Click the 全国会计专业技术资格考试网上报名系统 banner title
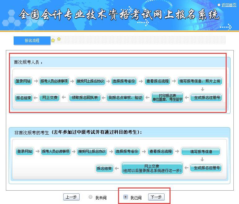Screen dimensions: 239x204 click(x=119, y=15)
